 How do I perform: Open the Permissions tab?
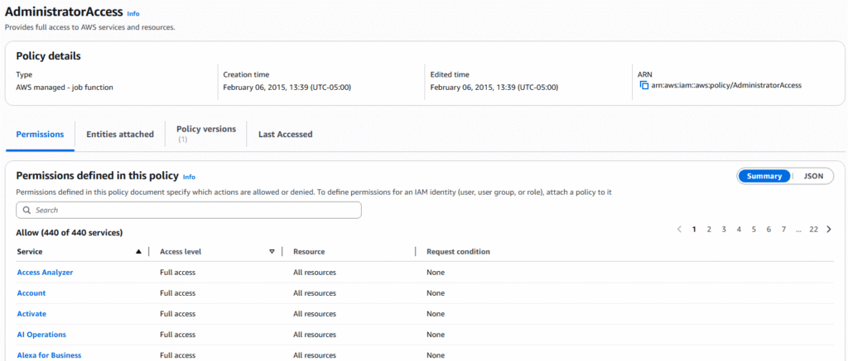pyautogui.click(x=40, y=135)
